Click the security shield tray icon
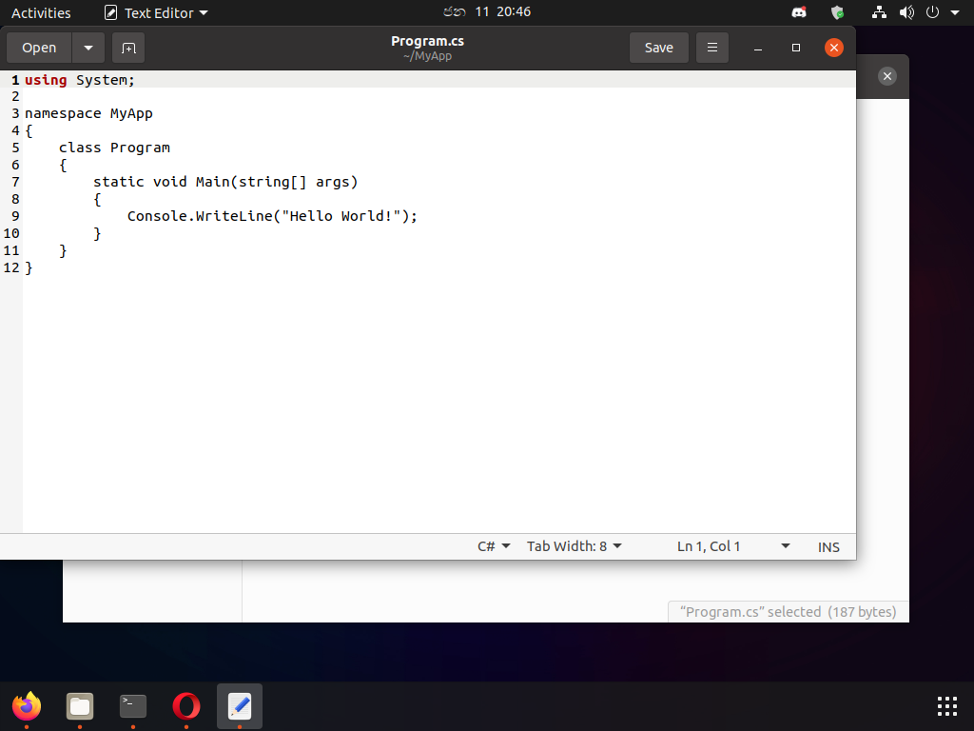Image resolution: width=974 pixels, height=731 pixels. [x=837, y=12]
